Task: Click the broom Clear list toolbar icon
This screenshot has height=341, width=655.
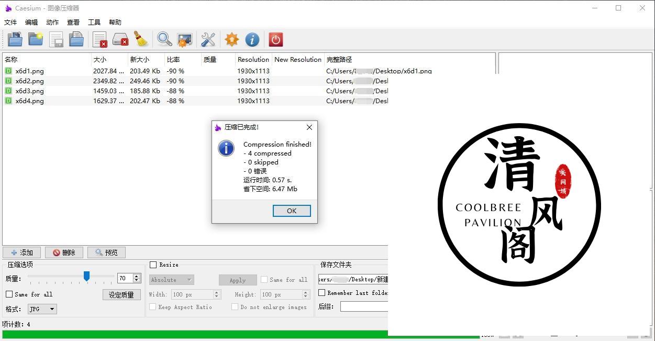Action: point(141,39)
